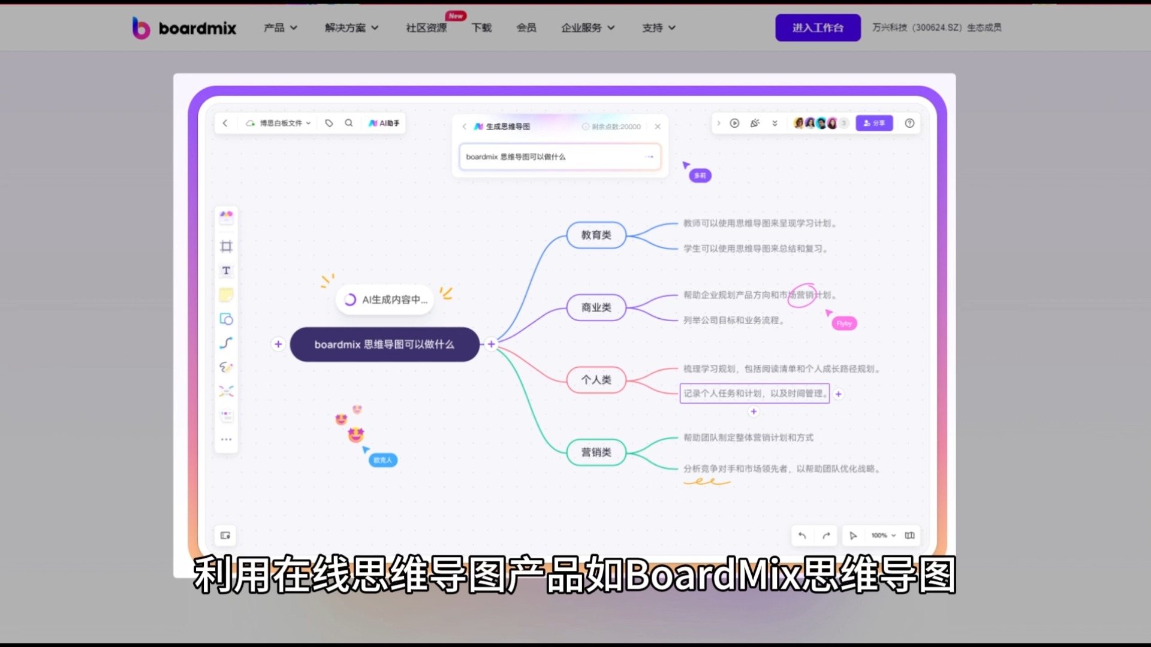This screenshot has height=647, width=1151.
Task: Select the Frame tool
Action: tap(226, 246)
